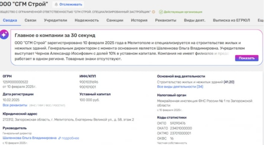
Task: Click the bell icon next to Отслеживать
Action: [56, 4]
